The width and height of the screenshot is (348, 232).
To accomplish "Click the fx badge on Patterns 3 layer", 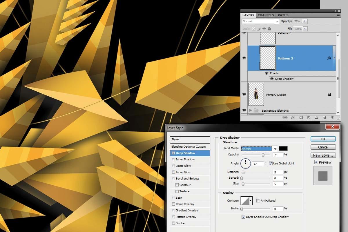I will [x=329, y=58].
